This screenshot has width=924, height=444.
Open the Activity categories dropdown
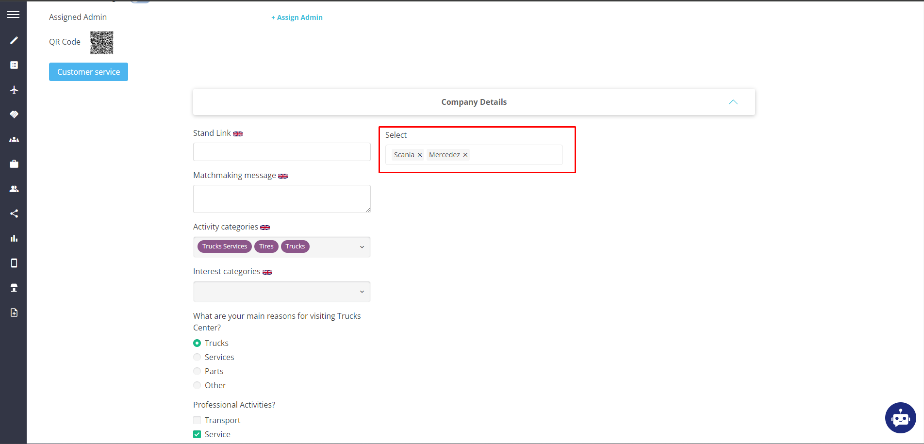[x=362, y=247]
